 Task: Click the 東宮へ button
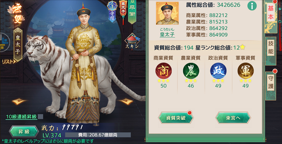point(233,118)
